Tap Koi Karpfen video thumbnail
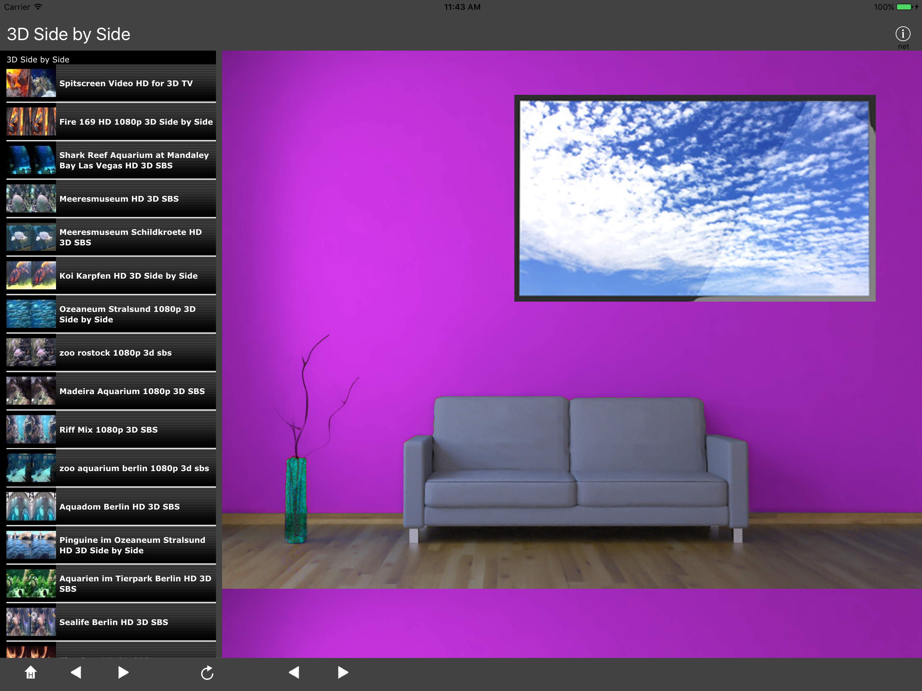 point(31,275)
